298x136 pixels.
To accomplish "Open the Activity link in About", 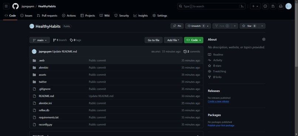I will pos(215,60).
